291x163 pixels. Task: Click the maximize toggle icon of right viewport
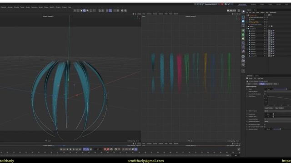(240, 14)
